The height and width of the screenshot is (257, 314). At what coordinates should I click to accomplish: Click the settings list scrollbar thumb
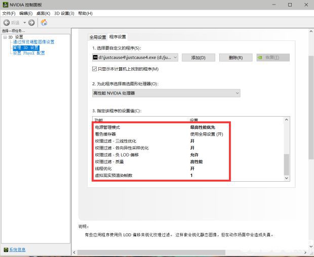click(x=287, y=164)
